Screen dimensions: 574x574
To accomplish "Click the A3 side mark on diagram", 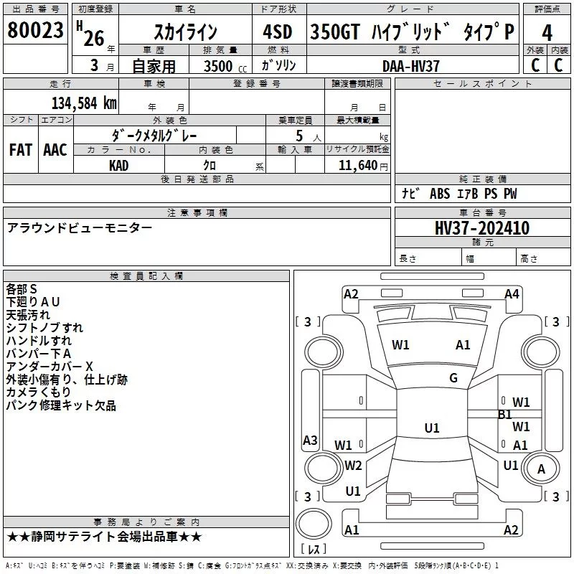I will pos(310,440).
